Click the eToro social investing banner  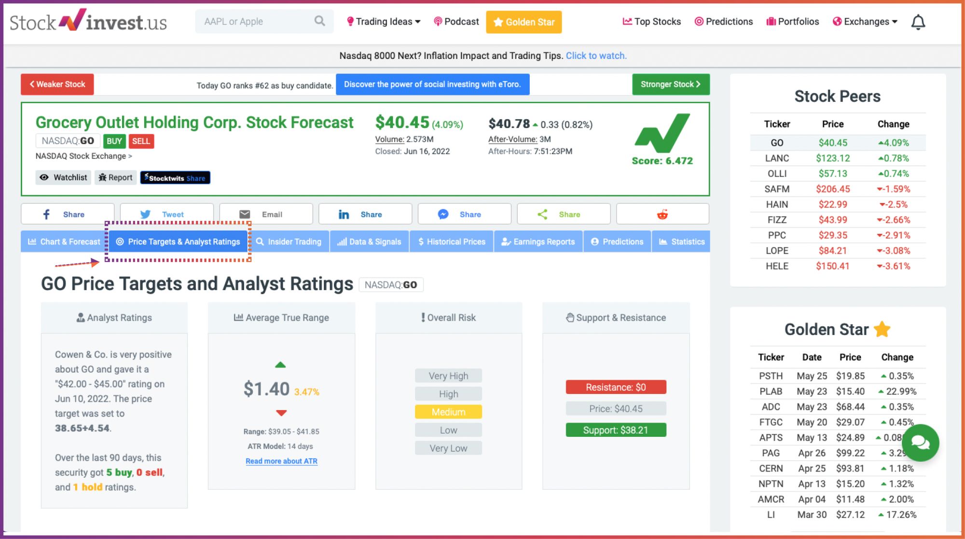432,84
